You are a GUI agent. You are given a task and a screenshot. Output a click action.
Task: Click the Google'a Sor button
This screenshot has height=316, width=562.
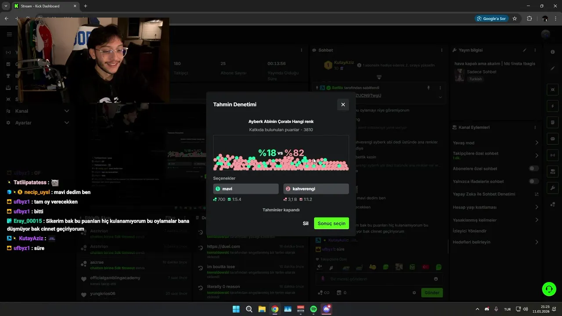[491, 18]
